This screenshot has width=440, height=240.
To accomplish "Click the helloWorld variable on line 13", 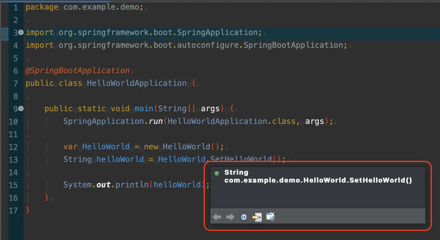I will pyautogui.click(x=120, y=159).
